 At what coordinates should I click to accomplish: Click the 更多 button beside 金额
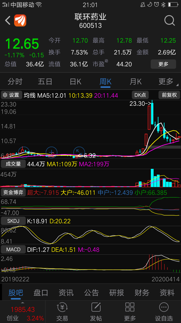point(163,64)
